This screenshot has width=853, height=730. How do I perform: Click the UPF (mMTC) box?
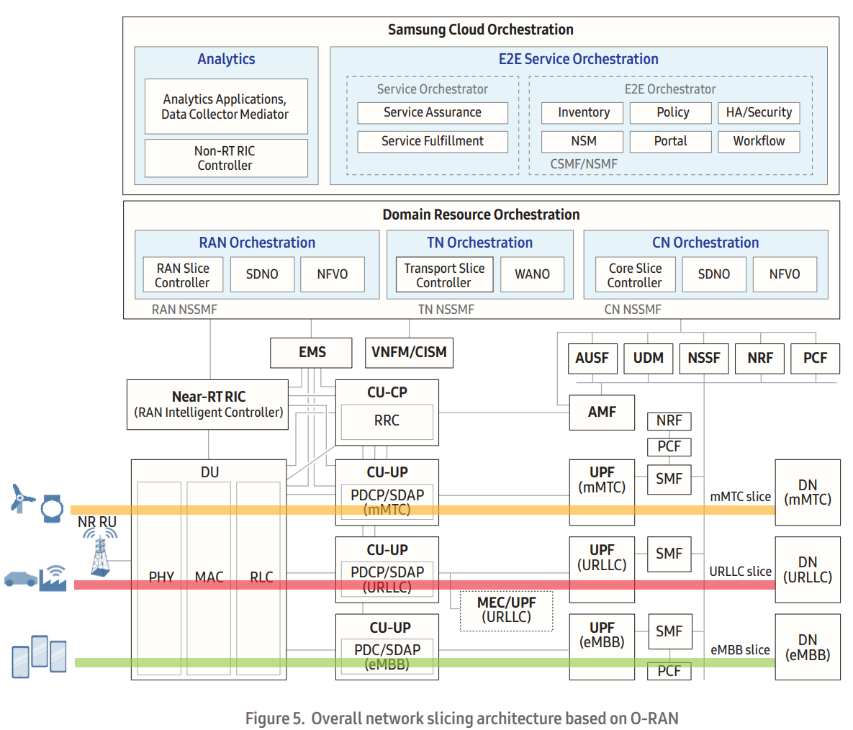pos(602,492)
